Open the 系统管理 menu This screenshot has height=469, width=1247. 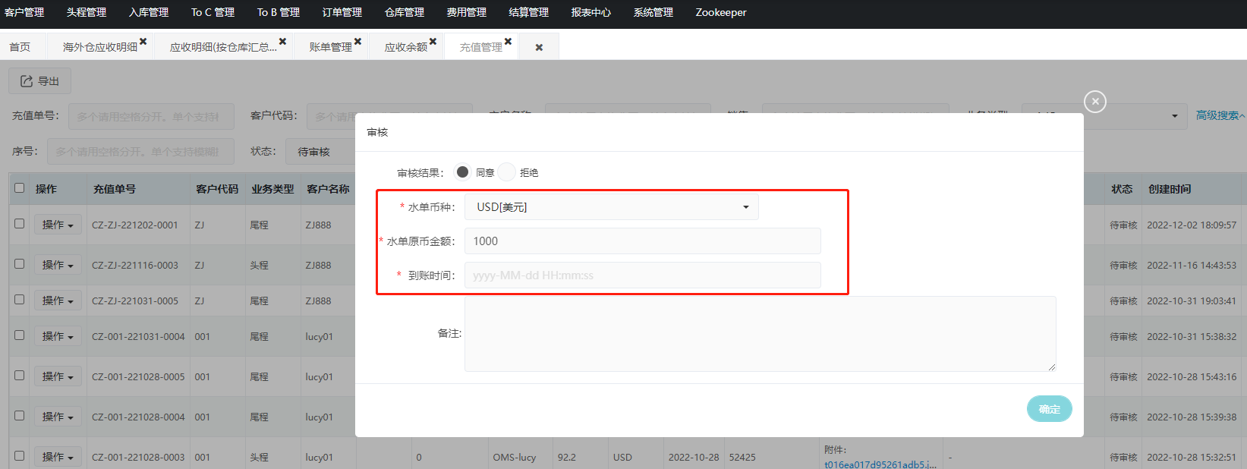[x=653, y=12]
